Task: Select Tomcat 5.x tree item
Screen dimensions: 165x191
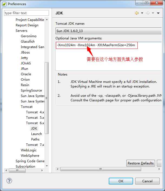Action: [35, 118]
